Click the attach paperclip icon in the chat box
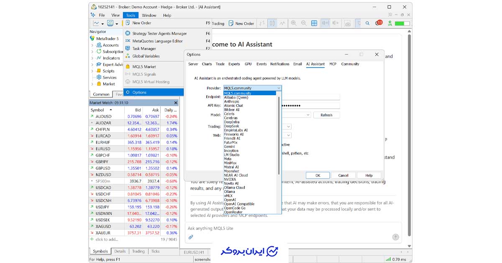This screenshot has width=502, height=263. [191, 237]
